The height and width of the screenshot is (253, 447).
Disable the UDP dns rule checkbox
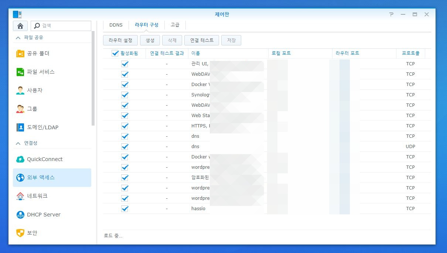pyautogui.click(x=125, y=147)
